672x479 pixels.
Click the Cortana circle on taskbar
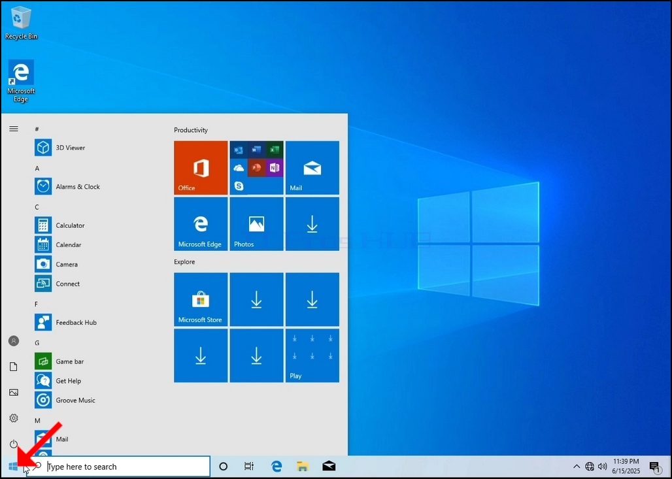pos(224,467)
